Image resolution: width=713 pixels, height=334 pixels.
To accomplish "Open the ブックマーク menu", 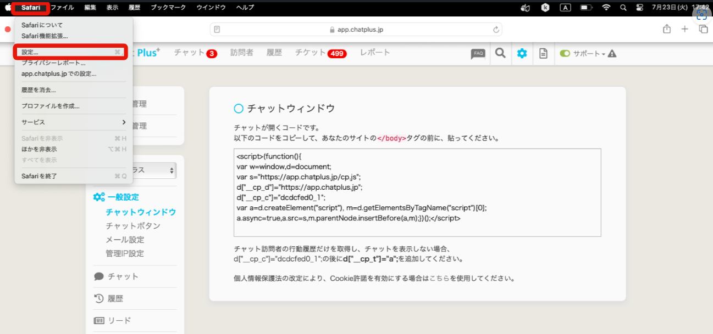I will click(x=168, y=8).
